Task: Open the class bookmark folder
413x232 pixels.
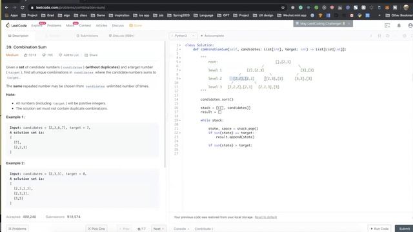Action: tap(81, 15)
